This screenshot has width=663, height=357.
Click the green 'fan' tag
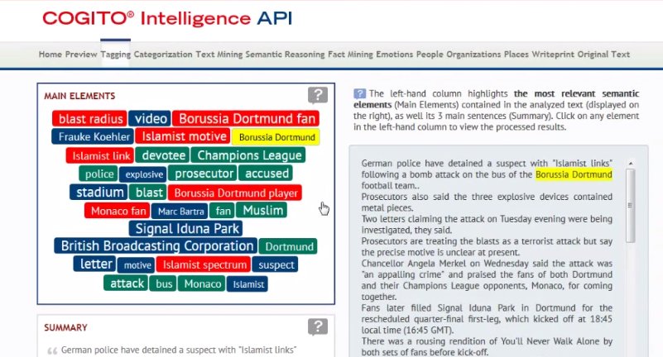point(223,211)
